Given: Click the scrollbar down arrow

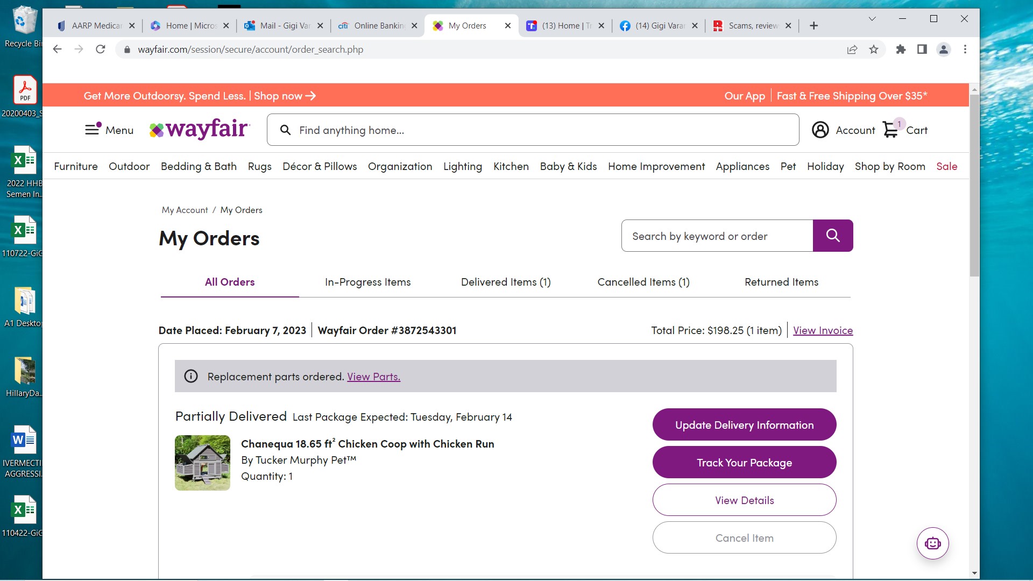Looking at the screenshot, I should pyautogui.click(x=974, y=573).
